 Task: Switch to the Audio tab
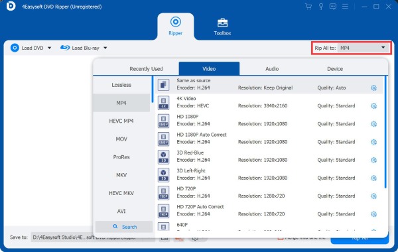coord(272,69)
